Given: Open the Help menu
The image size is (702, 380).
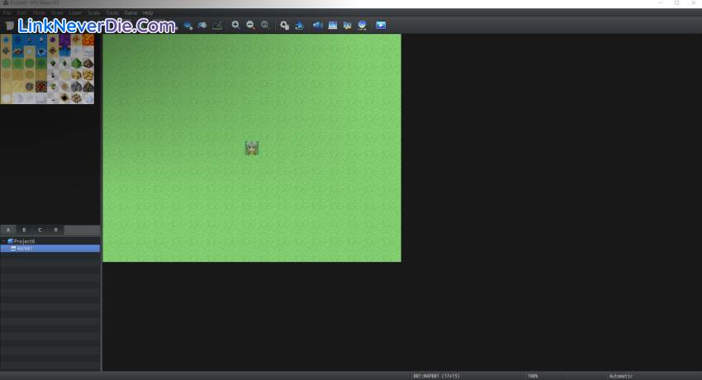Looking at the screenshot, I should [x=148, y=13].
